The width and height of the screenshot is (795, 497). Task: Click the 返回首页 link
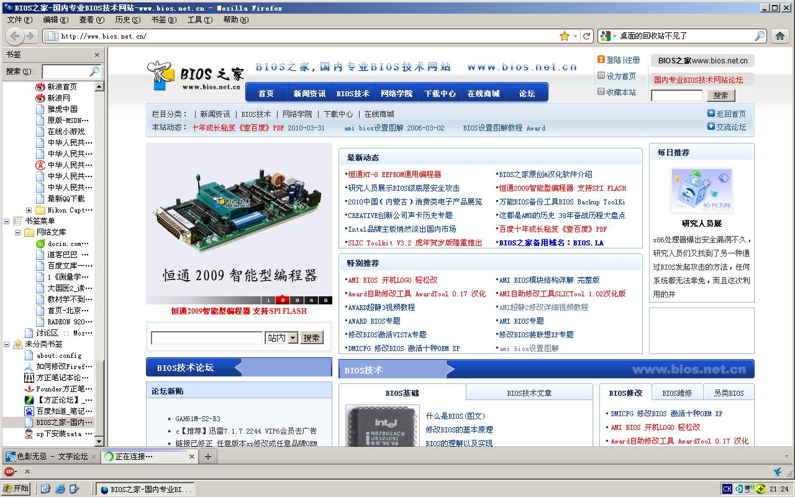[x=731, y=114]
